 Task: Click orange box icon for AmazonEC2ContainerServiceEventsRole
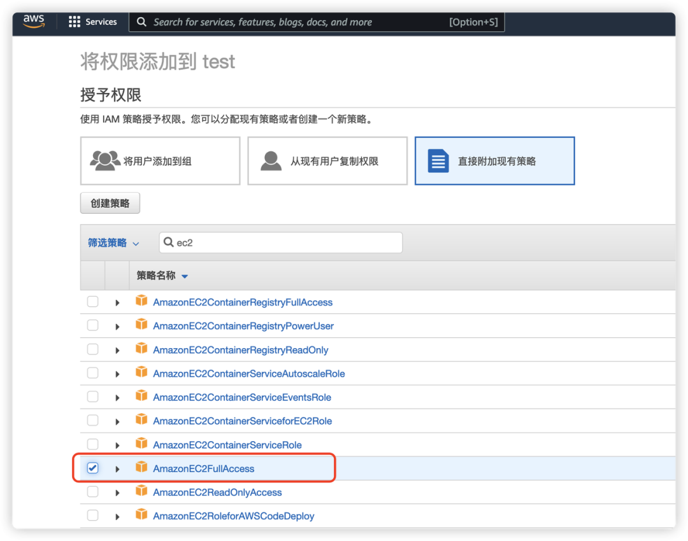pyautogui.click(x=141, y=395)
